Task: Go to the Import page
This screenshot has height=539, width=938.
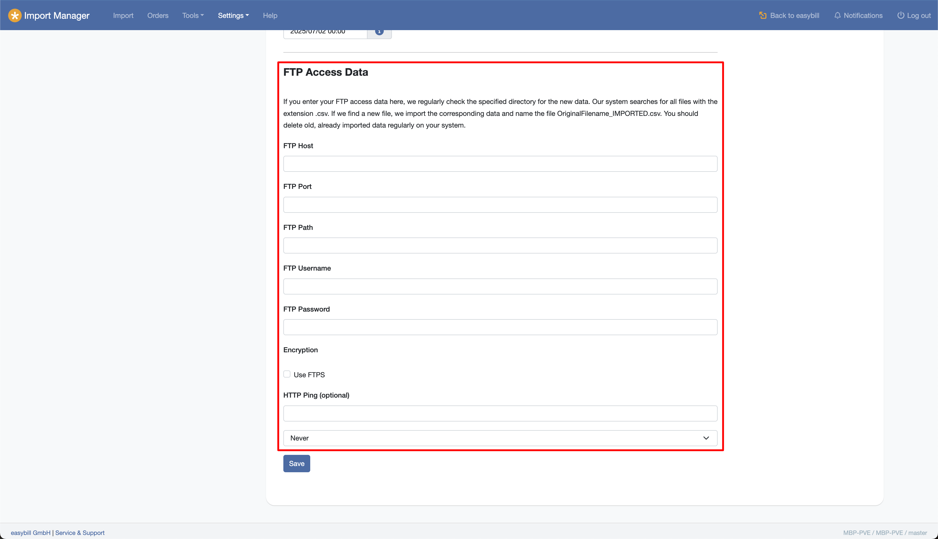Action: click(x=123, y=15)
